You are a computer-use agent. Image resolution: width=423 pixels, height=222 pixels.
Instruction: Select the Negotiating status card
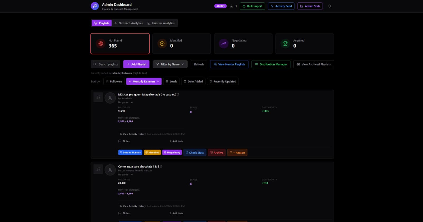point(243,44)
